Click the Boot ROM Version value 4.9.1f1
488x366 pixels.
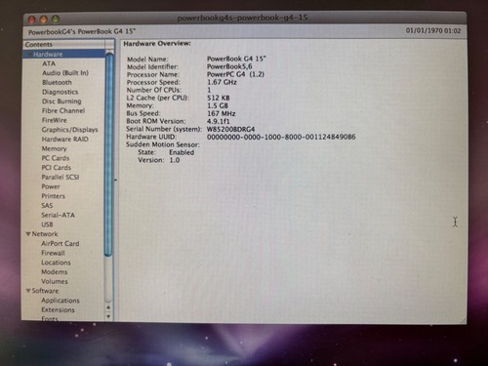(x=219, y=121)
